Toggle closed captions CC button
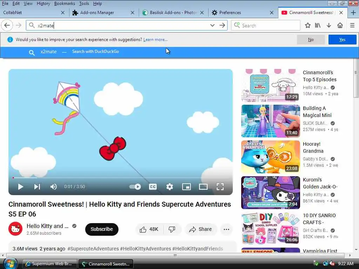The image size is (359, 269). tap(153, 187)
